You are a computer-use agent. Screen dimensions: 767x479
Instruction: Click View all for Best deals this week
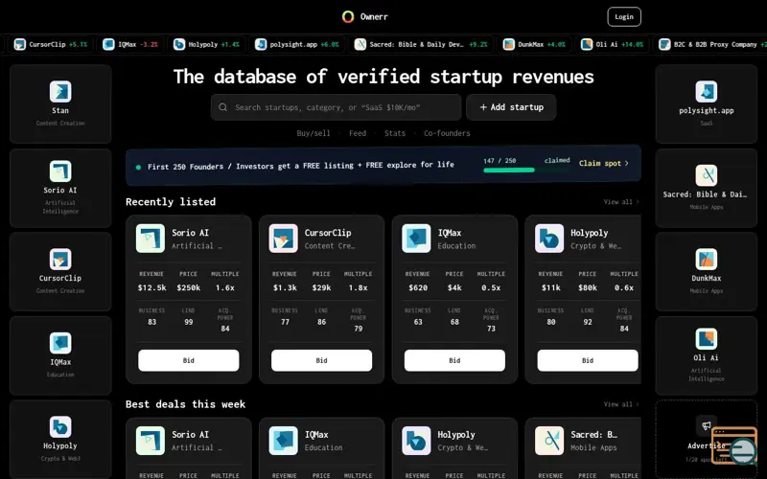621,404
